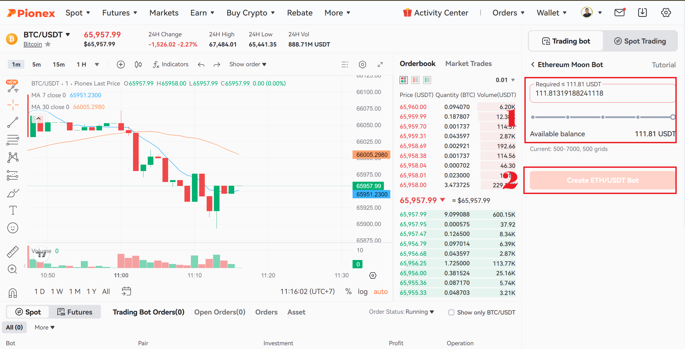Expand chart to fullscreen
This screenshot has width=685, height=349.
click(380, 64)
